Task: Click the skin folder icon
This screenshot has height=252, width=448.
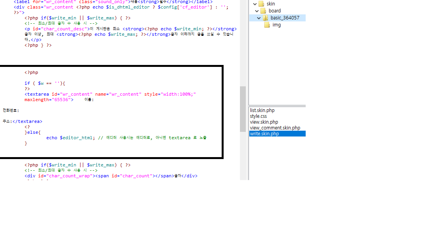Action: point(261,4)
